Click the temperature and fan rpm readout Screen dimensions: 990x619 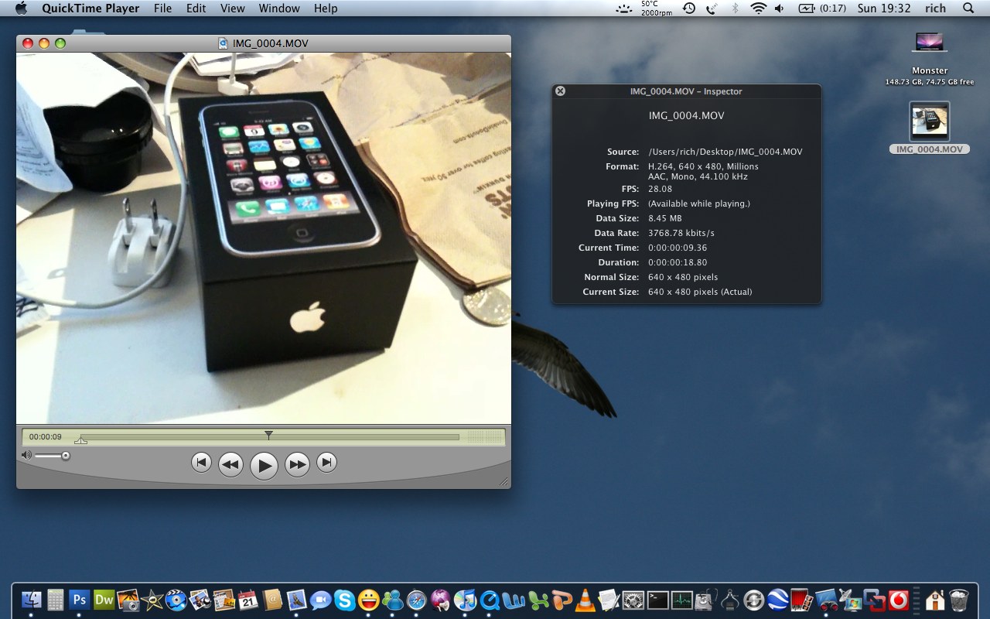click(656, 9)
